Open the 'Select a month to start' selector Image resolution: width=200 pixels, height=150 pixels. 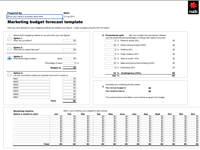coord(26,114)
